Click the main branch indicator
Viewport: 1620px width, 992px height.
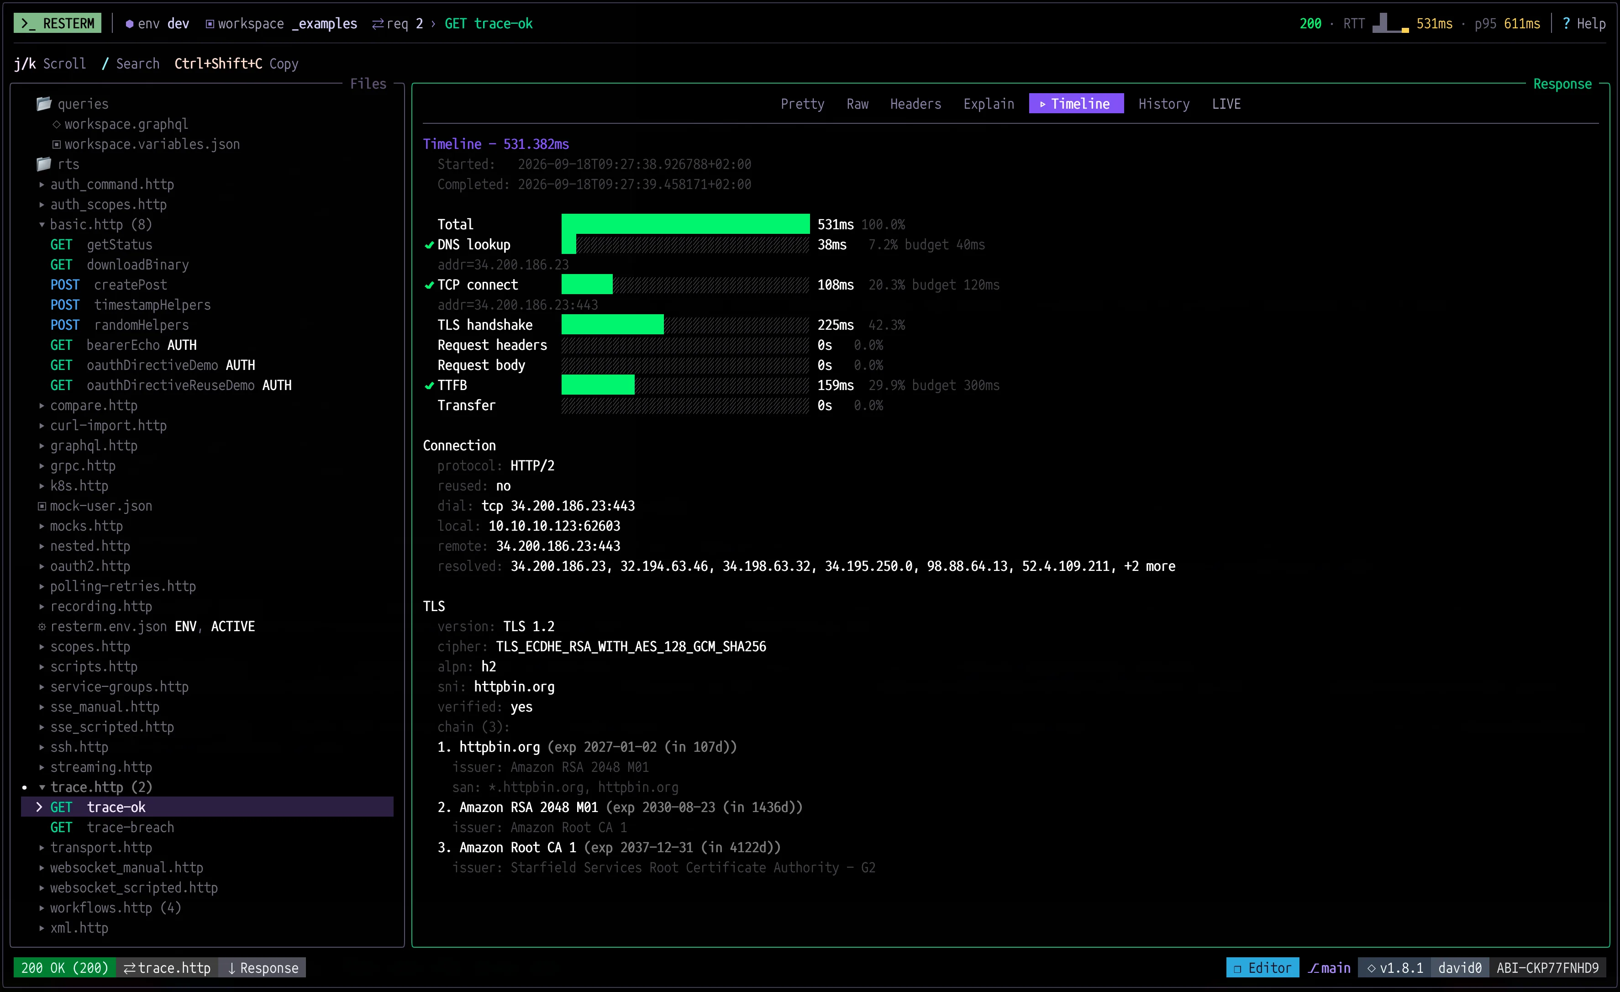coord(1329,968)
